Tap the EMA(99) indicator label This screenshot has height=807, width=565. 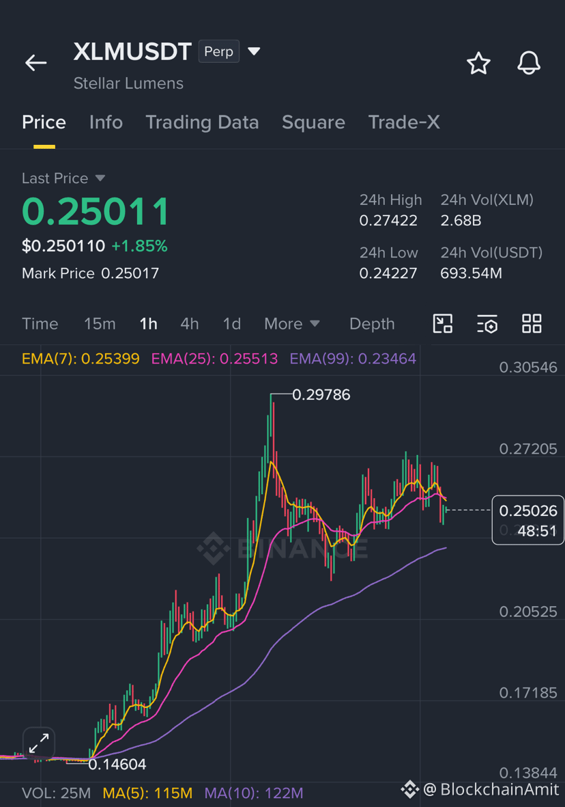click(353, 358)
